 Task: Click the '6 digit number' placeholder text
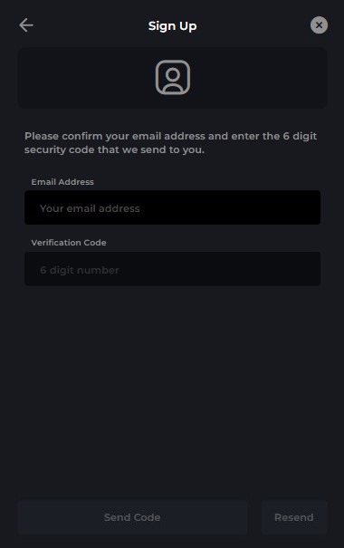(x=80, y=270)
